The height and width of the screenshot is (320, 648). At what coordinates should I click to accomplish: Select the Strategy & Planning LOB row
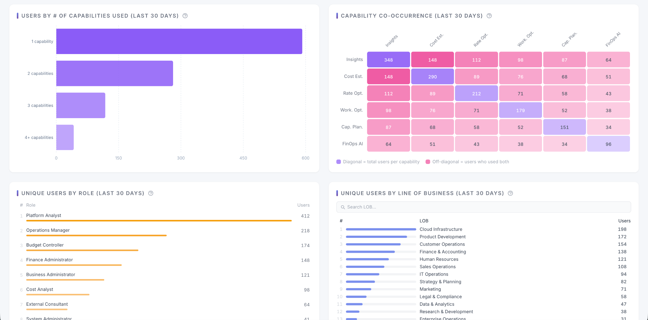483,282
